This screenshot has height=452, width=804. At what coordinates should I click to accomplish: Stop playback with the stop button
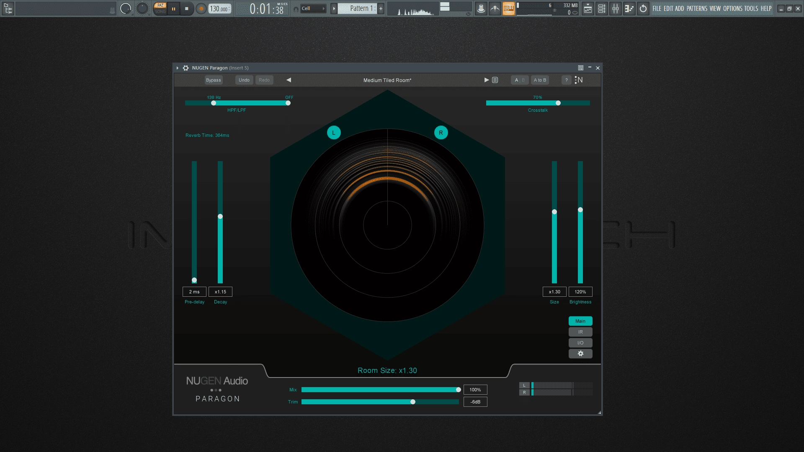187,8
